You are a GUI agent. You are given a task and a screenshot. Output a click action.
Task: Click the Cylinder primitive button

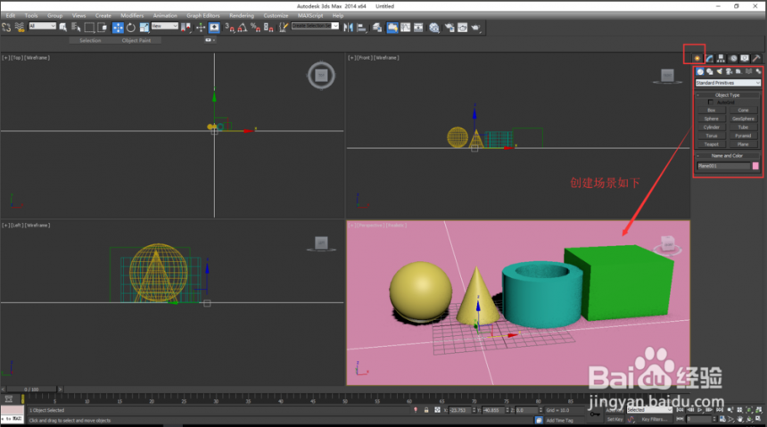[712, 127]
